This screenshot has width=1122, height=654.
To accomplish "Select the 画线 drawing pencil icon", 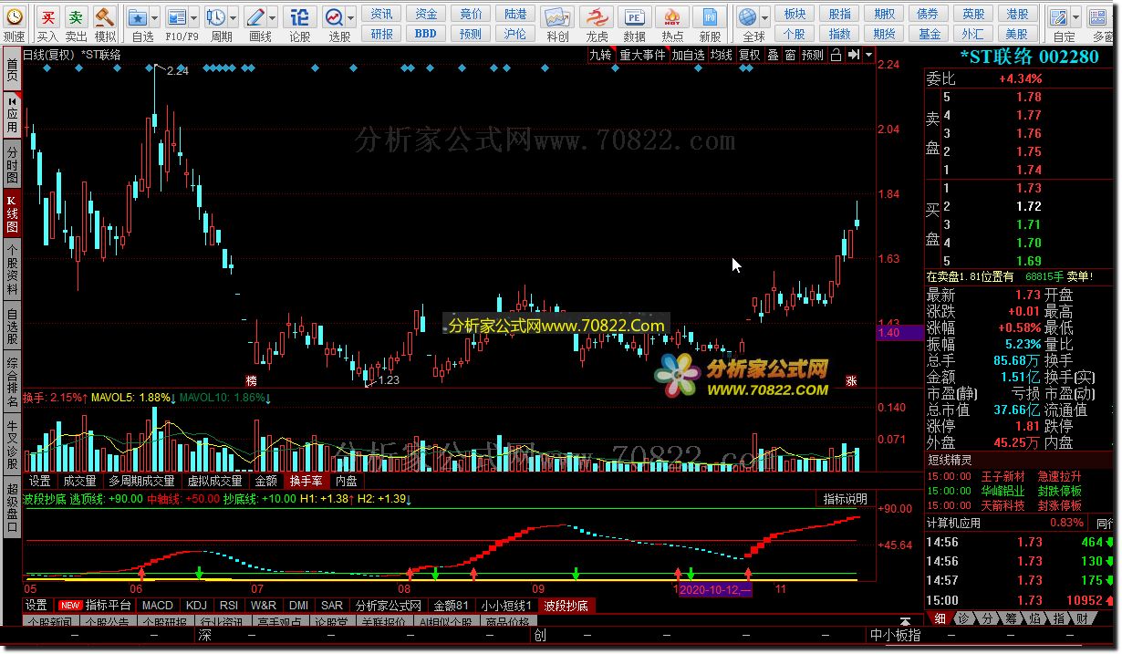I will pos(255,16).
